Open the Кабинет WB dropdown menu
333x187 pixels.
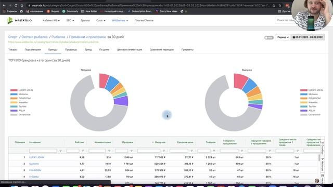(x=51, y=21)
